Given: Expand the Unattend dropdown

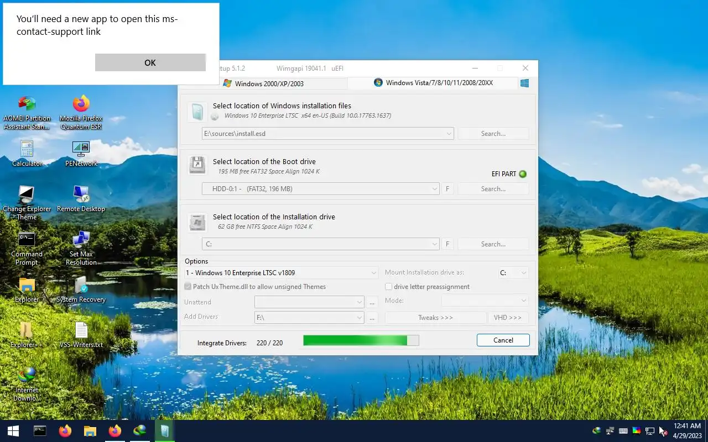Looking at the screenshot, I should click(x=359, y=302).
